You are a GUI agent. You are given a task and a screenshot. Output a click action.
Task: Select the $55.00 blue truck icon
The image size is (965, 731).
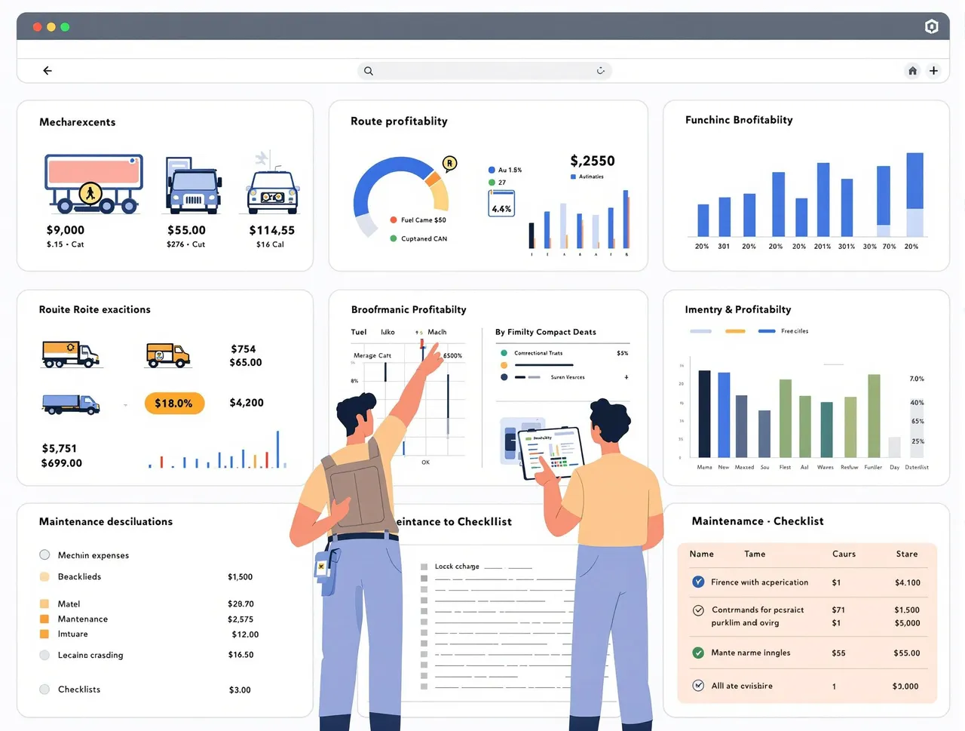coord(193,186)
